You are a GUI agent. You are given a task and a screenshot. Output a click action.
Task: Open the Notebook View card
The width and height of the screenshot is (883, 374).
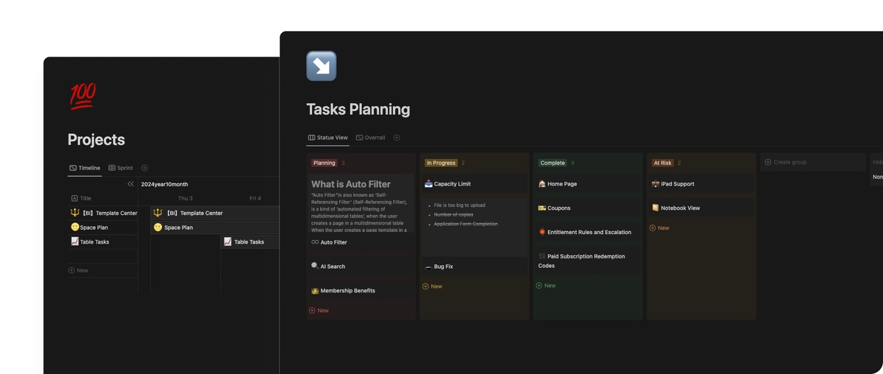(701, 208)
